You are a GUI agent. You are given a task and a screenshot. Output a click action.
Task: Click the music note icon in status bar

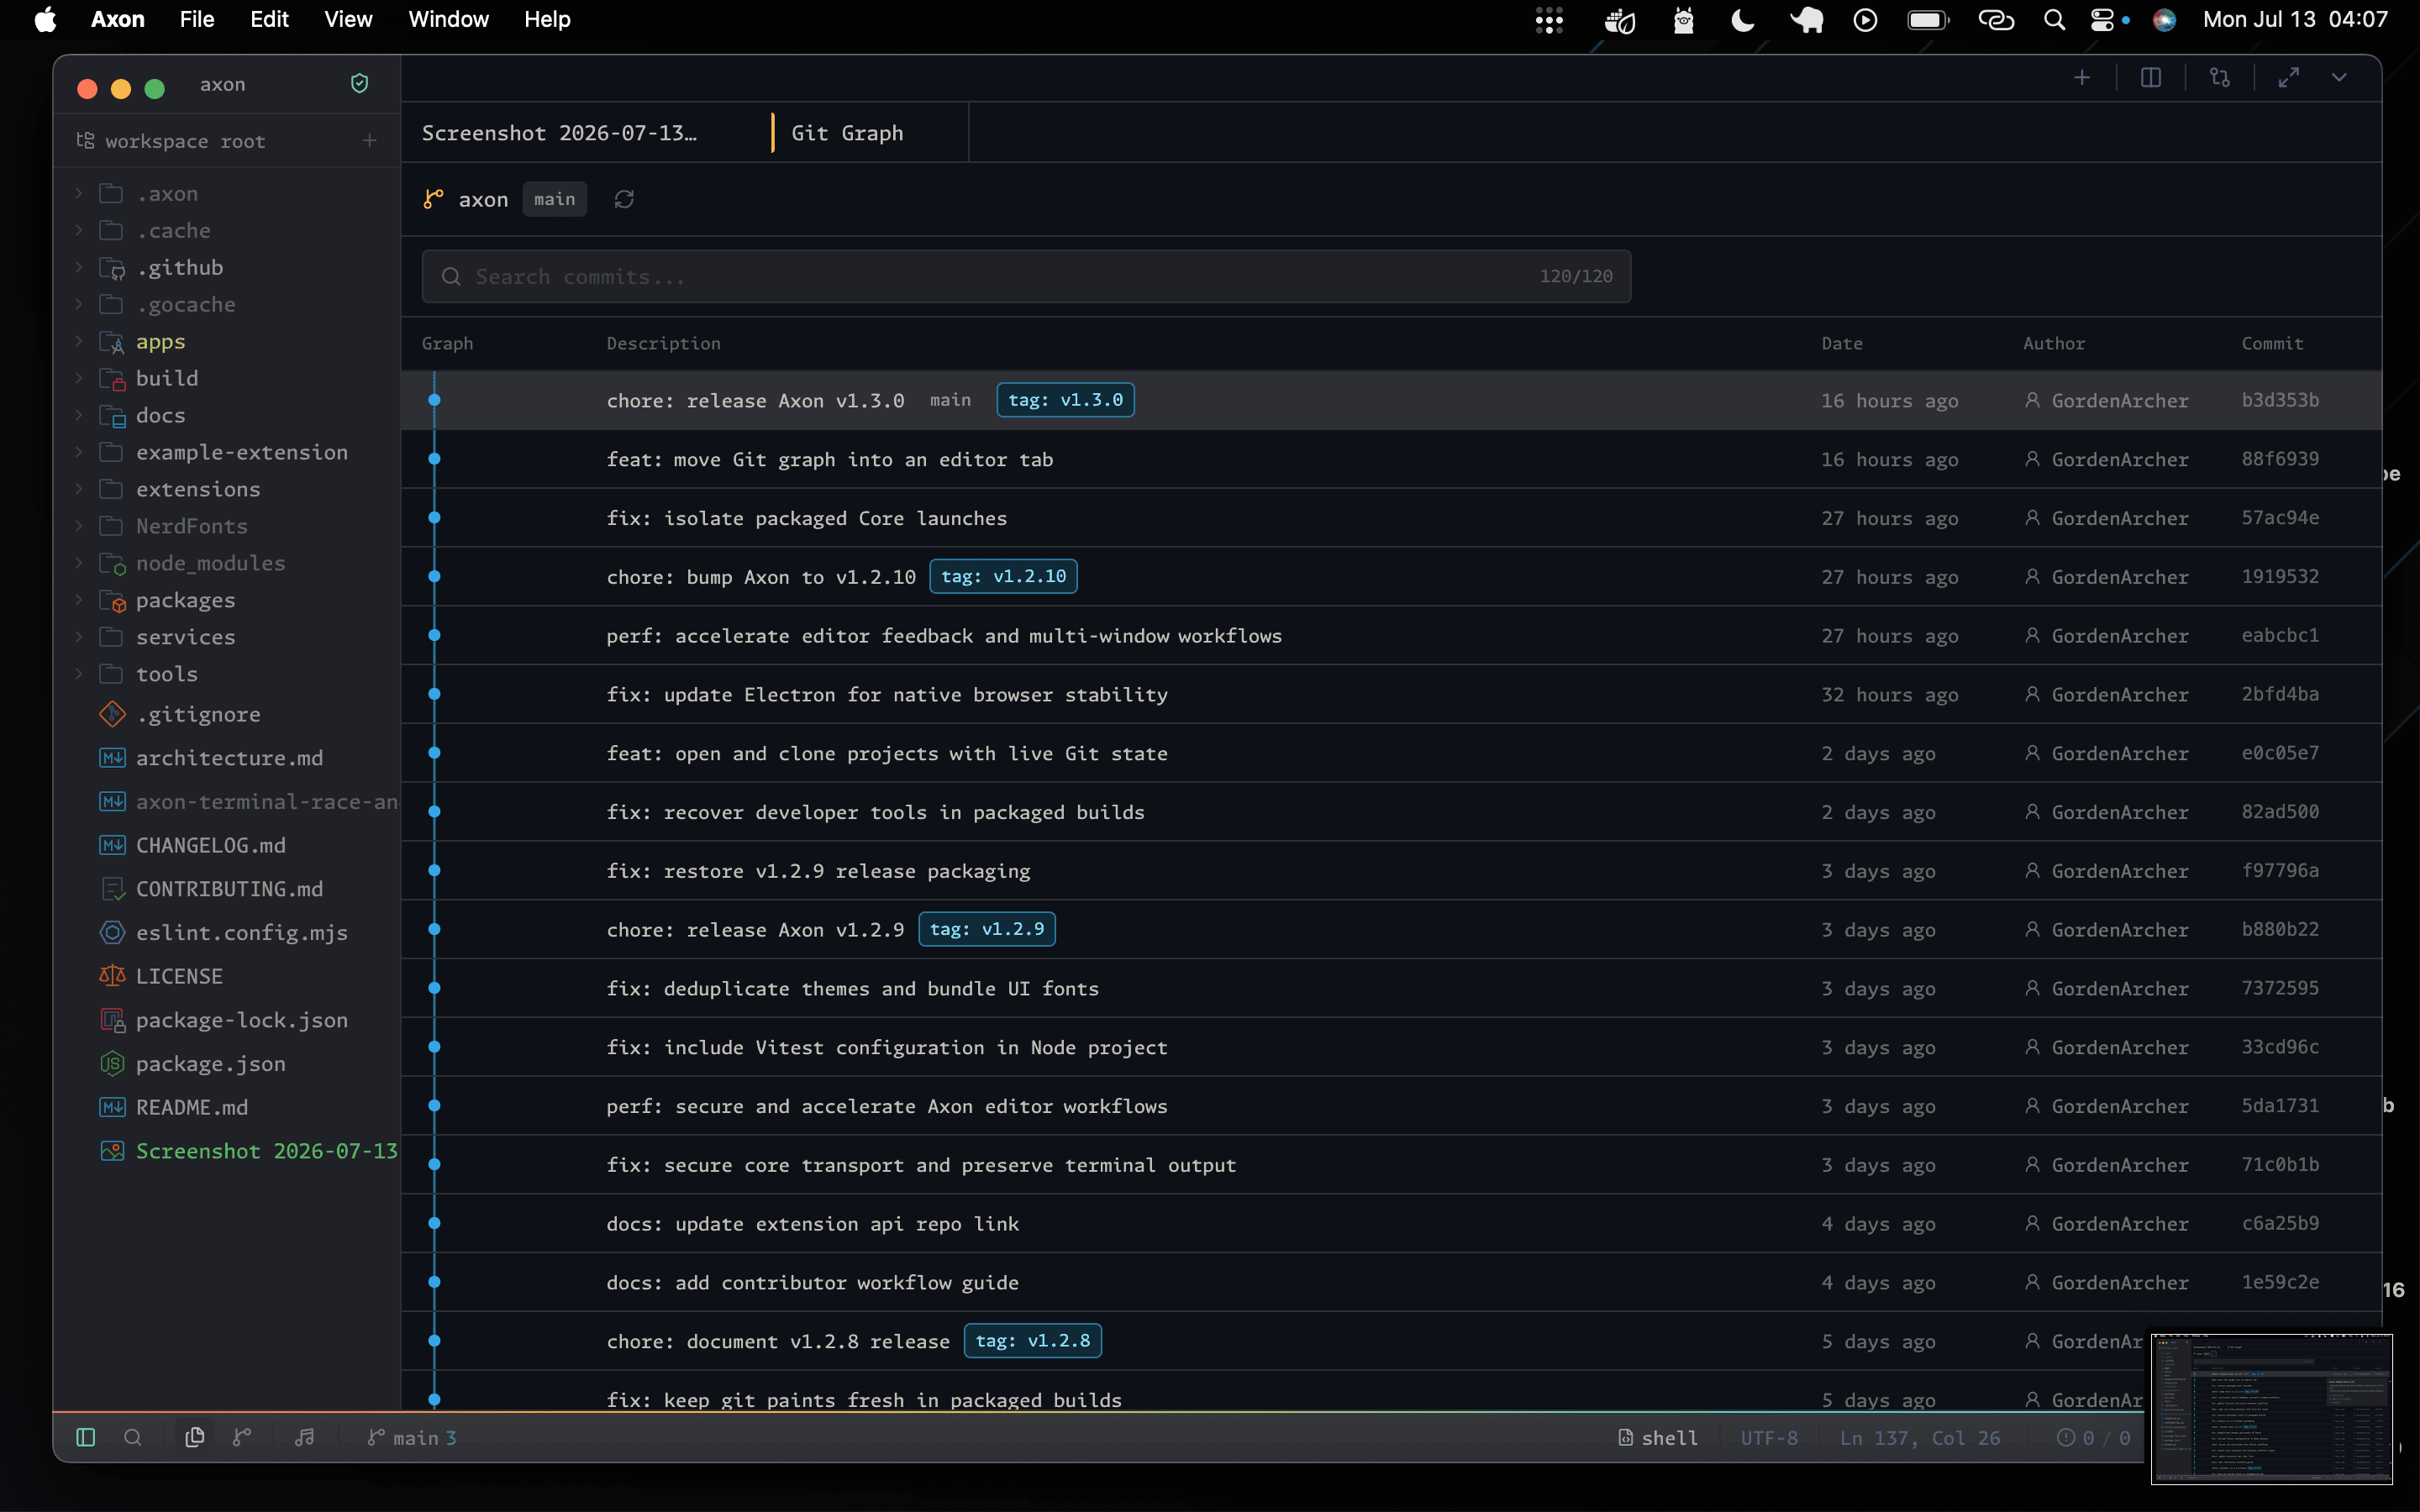tap(305, 1437)
